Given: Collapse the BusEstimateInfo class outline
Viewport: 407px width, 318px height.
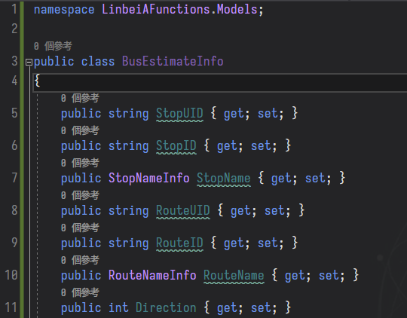Looking at the screenshot, I should coord(29,62).
